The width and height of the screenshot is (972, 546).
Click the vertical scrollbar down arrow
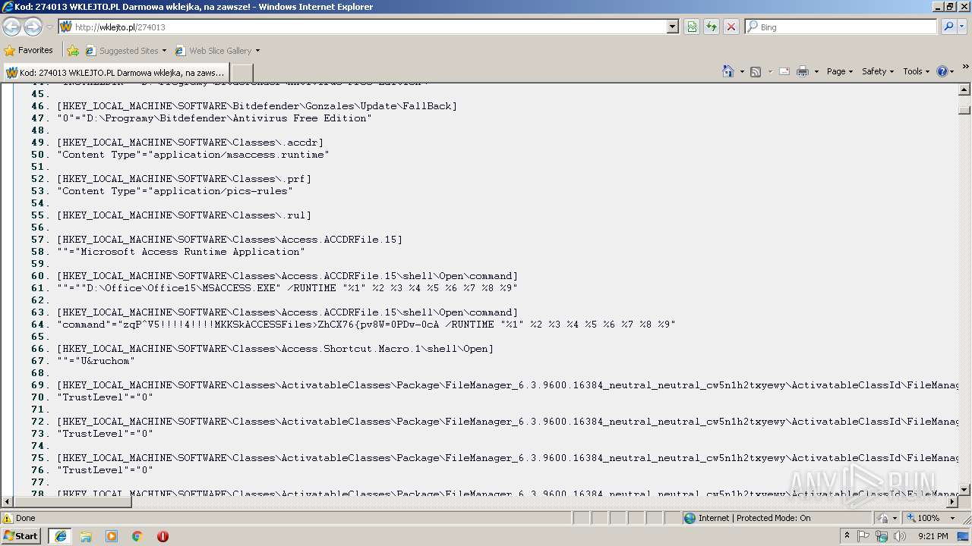point(964,490)
